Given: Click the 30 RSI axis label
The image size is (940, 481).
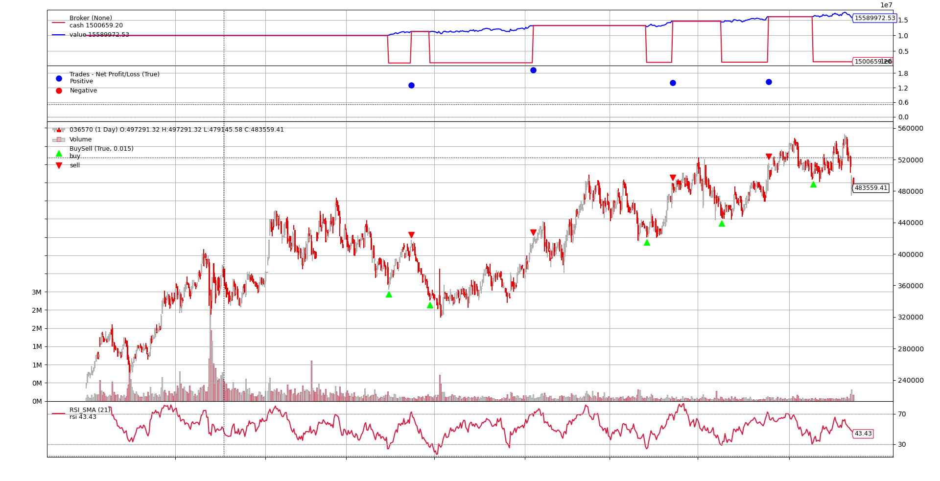Looking at the screenshot, I should tap(902, 444).
